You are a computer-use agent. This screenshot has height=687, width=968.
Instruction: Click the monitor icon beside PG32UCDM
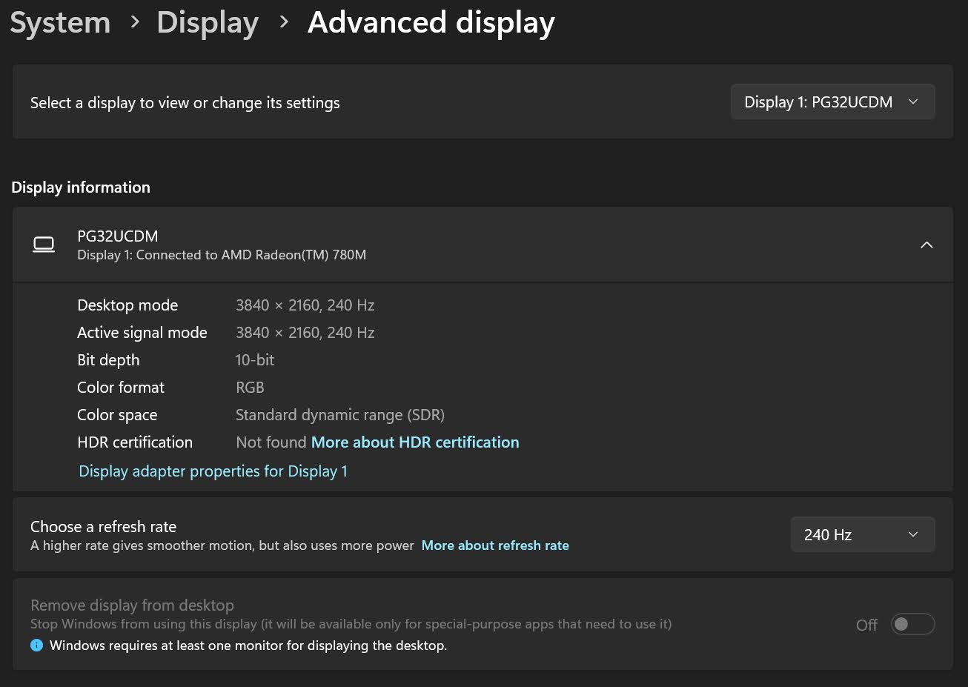click(44, 245)
